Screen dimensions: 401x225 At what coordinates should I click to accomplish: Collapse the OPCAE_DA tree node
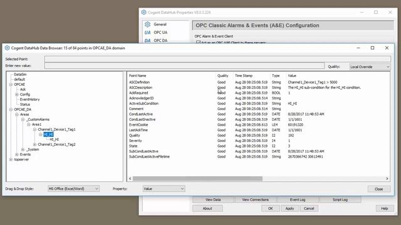click(x=11, y=109)
